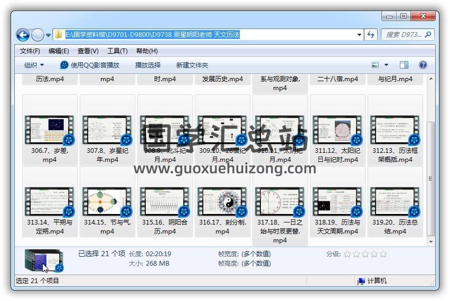Click the Forward navigation arrow
This screenshot has height=301, width=450.
point(37,35)
